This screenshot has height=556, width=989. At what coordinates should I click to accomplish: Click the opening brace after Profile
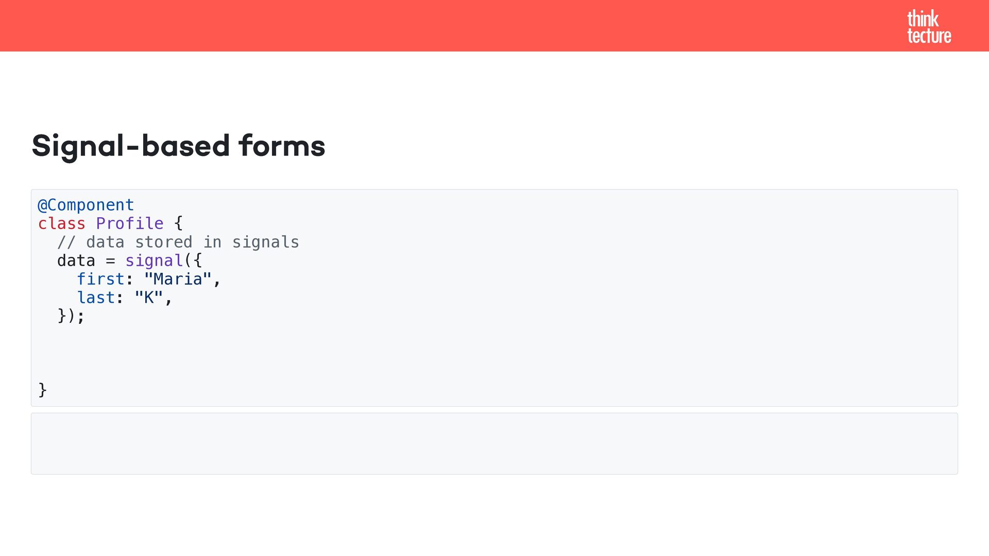tap(178, 223)
